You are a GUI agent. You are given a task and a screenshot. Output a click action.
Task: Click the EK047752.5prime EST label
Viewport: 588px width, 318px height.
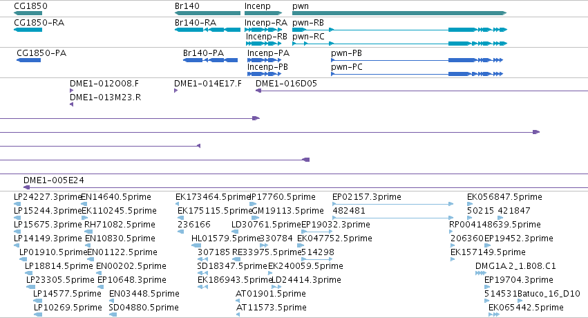(334, 238)
